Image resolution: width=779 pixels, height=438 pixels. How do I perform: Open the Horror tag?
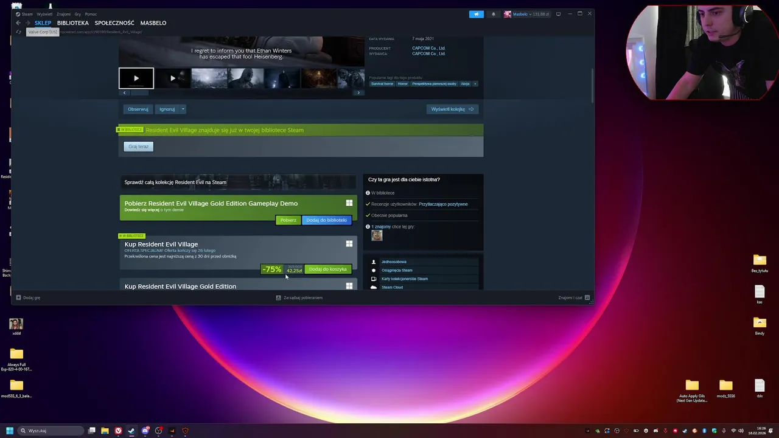[x=402, y=83]
